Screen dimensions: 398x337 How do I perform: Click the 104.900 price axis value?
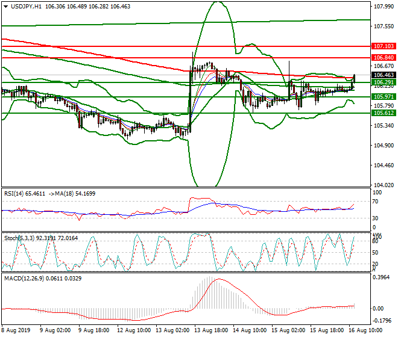[x=384, y=146]
